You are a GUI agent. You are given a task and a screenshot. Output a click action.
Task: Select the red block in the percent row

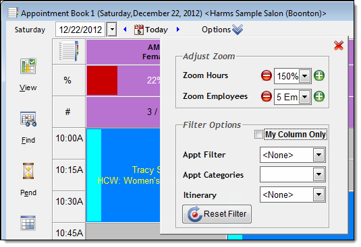tap(102, 80)
